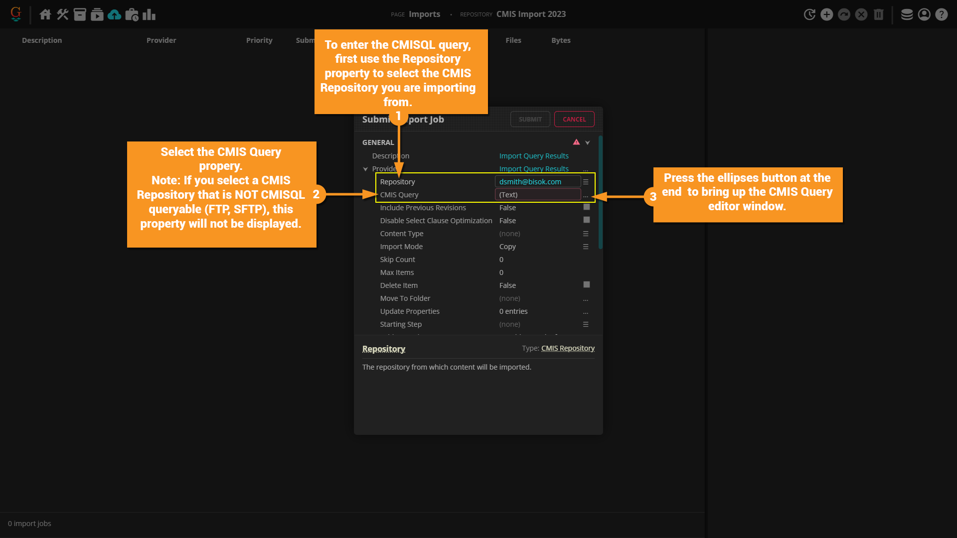Viewport: 957px width, 538px height.
Task: Open the bar chart statistics icon
Action: pyautogui.click(x=149, y=14)
